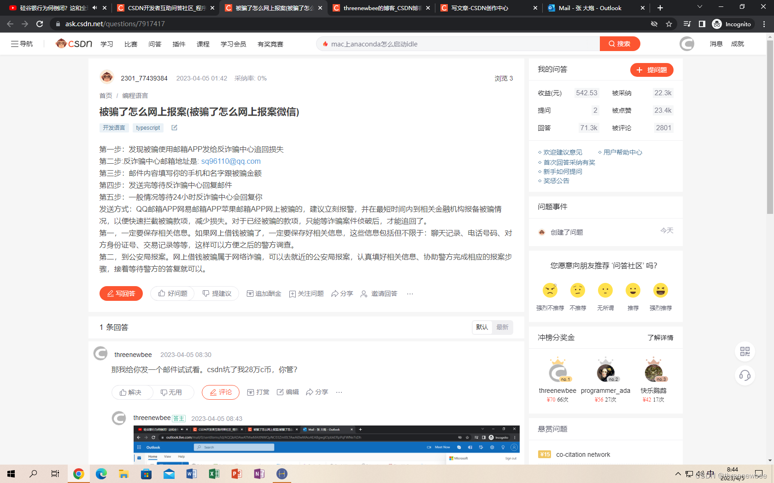Open 快乐鹦鹉 leaderboard avatar

click(x=653, y=372)
